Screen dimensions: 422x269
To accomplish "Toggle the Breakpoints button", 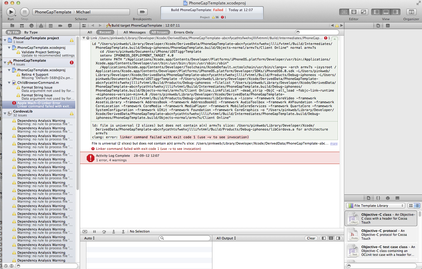I will click(x=142, y=12).
